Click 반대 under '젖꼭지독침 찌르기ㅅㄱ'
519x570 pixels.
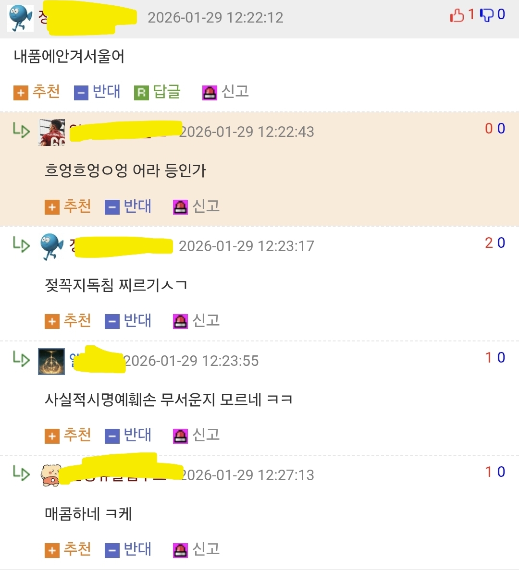128,321
